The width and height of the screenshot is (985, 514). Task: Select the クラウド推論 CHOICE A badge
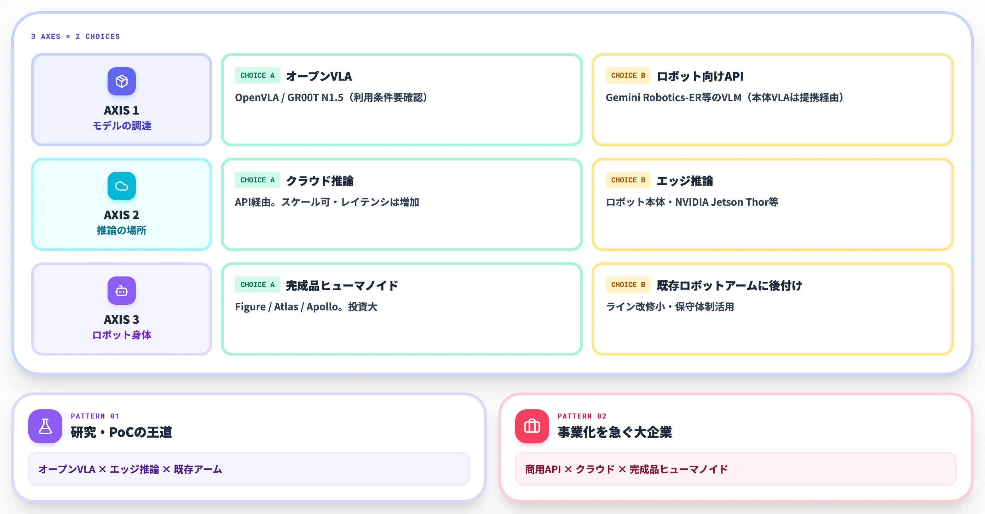pos(257,180)
